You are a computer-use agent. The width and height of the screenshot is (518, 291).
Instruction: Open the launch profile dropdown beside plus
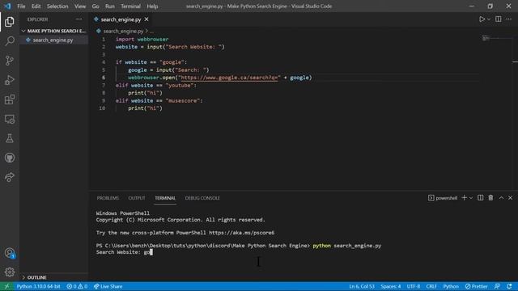(471, 197)
